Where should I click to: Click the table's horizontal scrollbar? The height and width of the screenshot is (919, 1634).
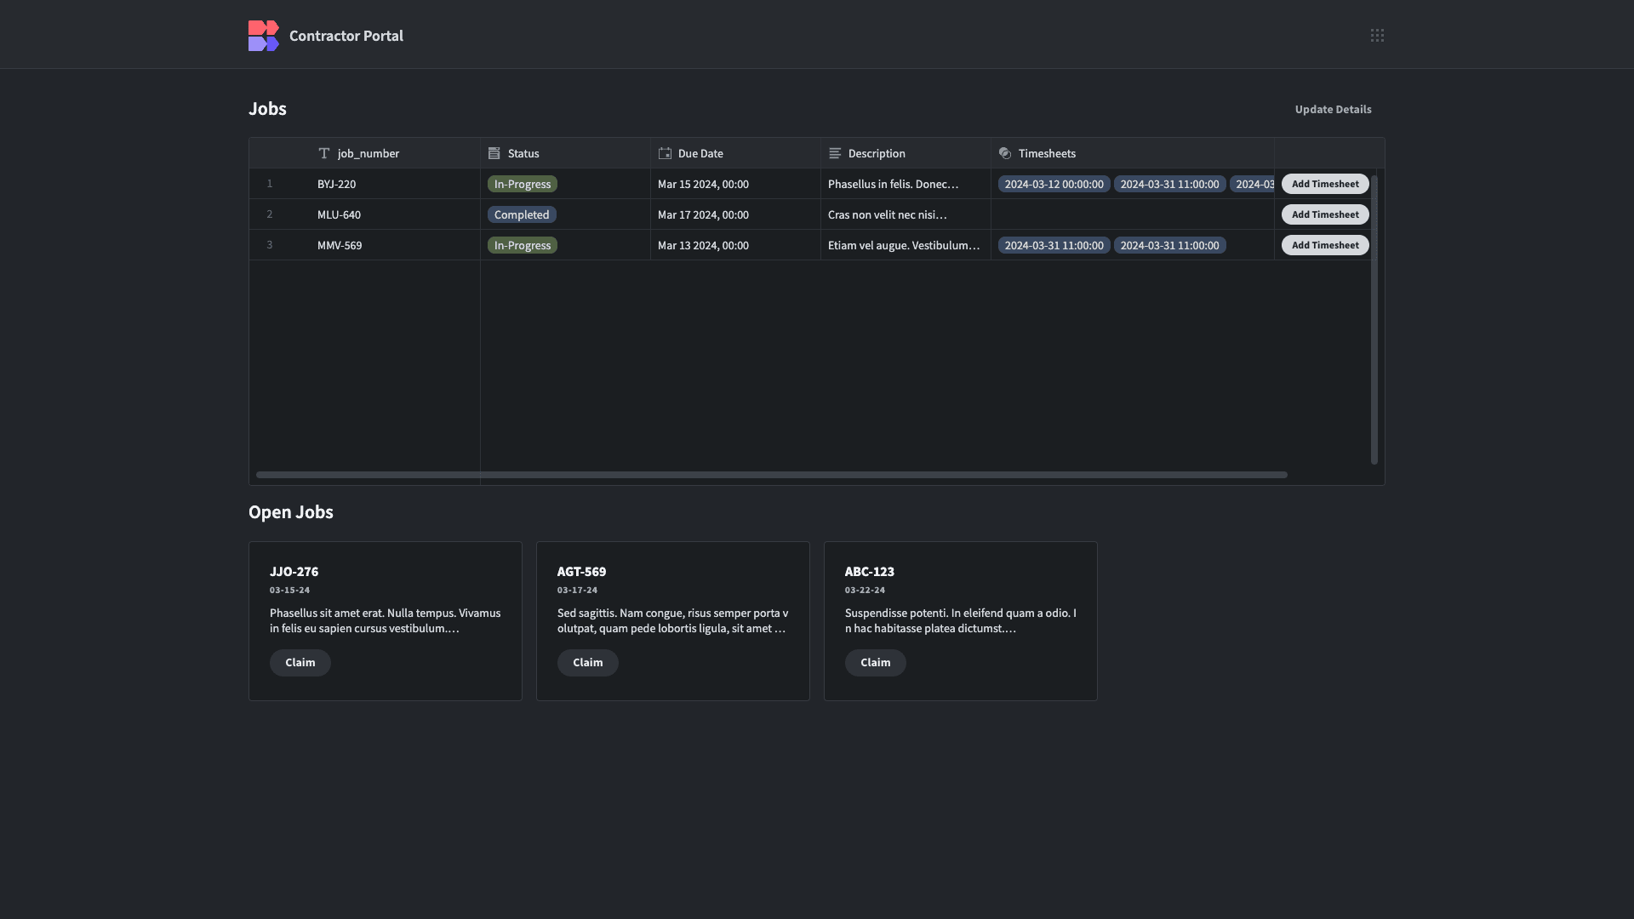pos(771,475)
